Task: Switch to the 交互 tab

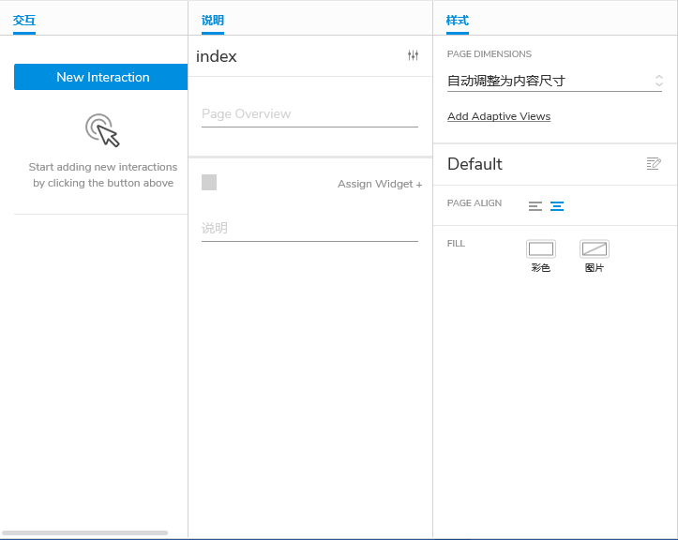Action: click(24, 20)
